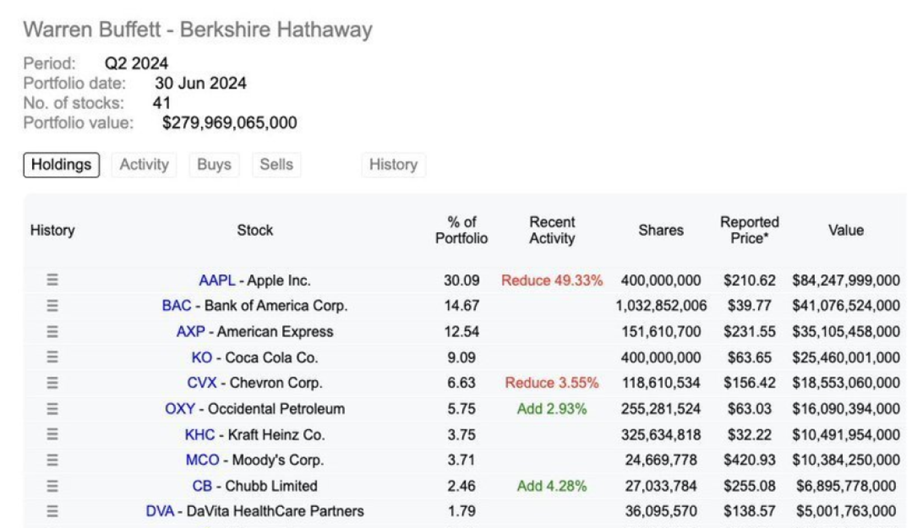The image size is (917, 528).
Task: Click the % of Portfolio column header
Action: tap(462, 230)
